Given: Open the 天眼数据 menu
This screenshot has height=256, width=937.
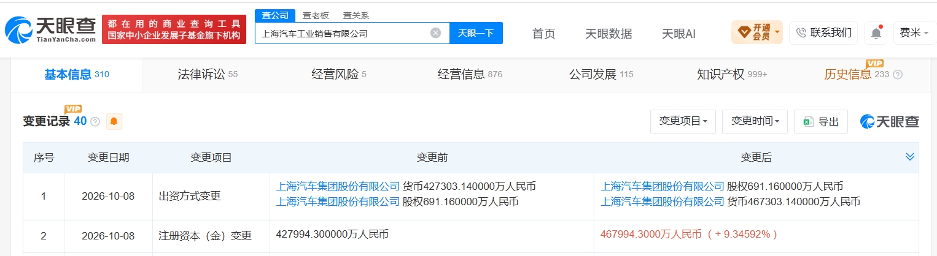Looking at the screenshot, I should [608, 34].
